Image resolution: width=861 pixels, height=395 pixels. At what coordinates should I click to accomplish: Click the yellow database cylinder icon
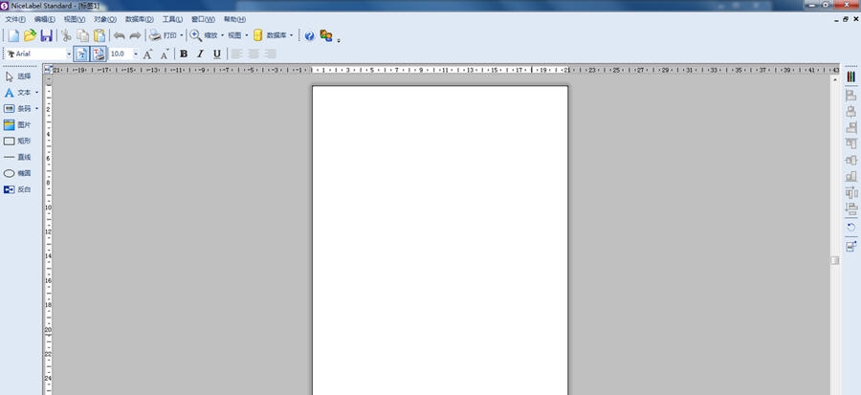[258, 35]
